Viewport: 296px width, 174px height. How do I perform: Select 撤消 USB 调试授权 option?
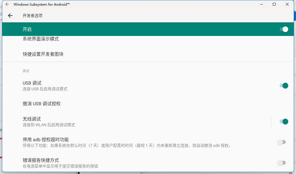point(148,104)
